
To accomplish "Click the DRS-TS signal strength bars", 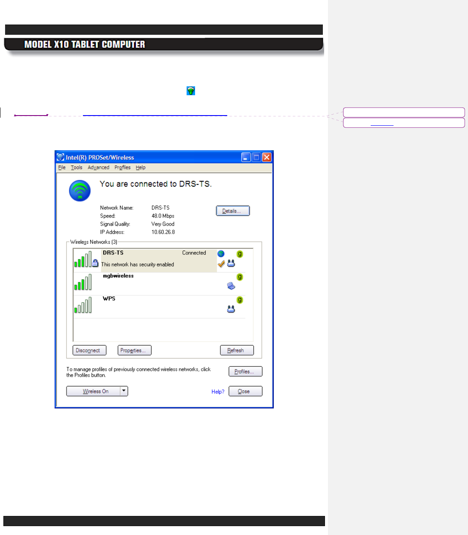I will (x=83, y=259).
